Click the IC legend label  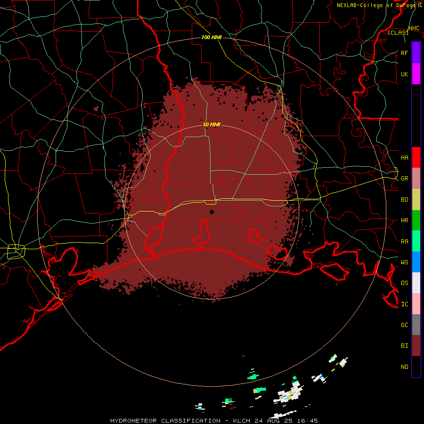(404, 304)
